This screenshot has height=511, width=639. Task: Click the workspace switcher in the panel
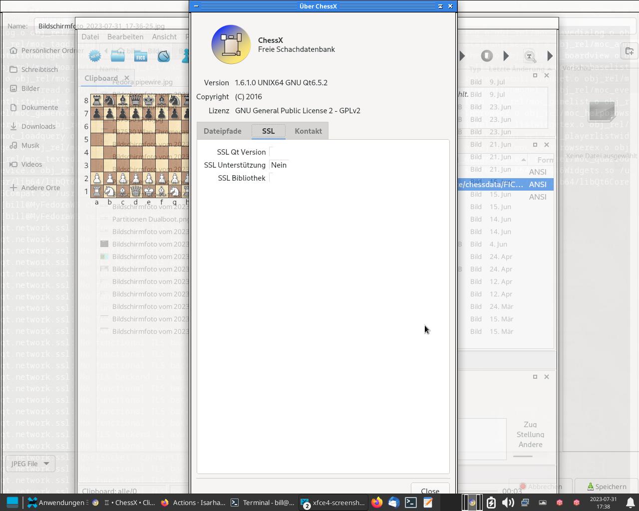click(472, 503)
